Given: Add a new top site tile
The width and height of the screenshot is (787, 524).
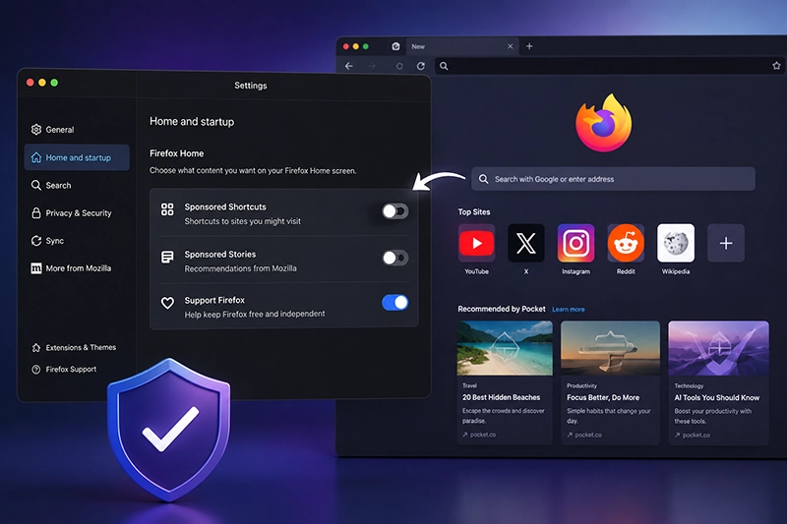Looking at the screenshot, I should 726,243.
